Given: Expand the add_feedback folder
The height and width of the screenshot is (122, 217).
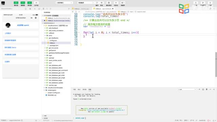Looking at the screenshot, I should click(45, 28).
